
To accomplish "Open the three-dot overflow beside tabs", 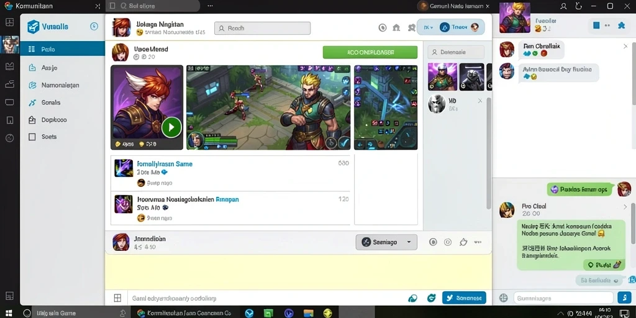I will point(210,6).
